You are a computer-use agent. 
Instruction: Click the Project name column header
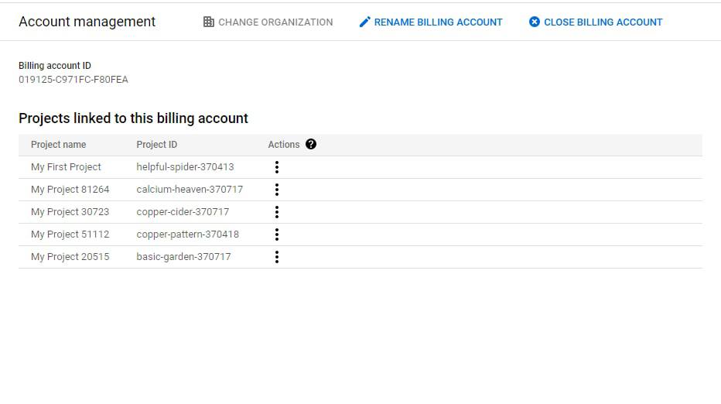coord(58,145)
